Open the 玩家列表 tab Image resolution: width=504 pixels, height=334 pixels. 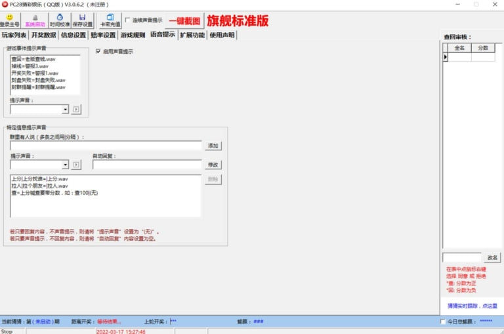[14, 35]
